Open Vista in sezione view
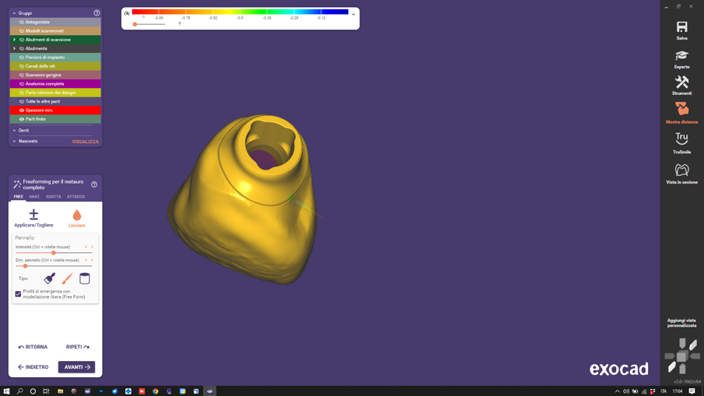The image size is (704, 396). pyautogui.click(x=681, y=173)
